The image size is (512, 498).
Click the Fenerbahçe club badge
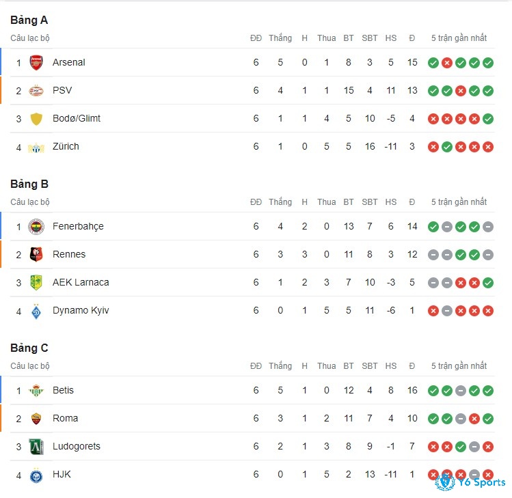tap(36, 227)
